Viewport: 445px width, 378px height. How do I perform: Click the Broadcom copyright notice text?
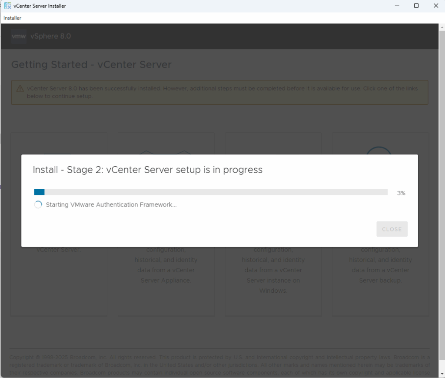[219, 365]
